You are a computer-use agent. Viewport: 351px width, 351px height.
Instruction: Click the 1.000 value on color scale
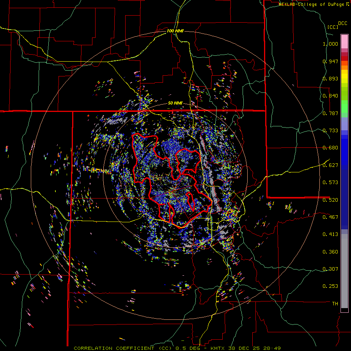pos(330,44)
